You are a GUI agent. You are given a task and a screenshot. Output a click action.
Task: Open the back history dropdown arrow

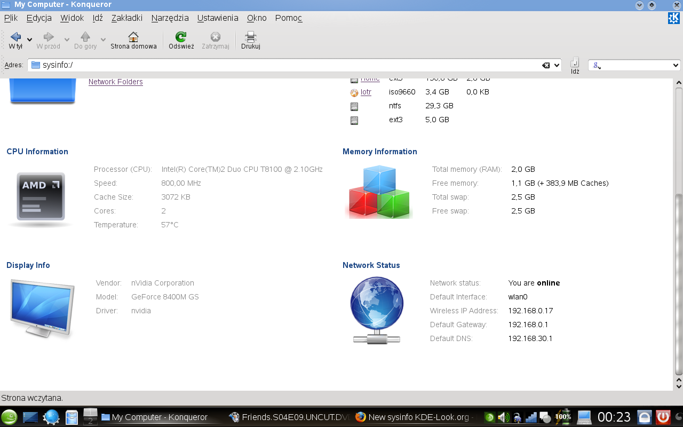tap(30, 40)
